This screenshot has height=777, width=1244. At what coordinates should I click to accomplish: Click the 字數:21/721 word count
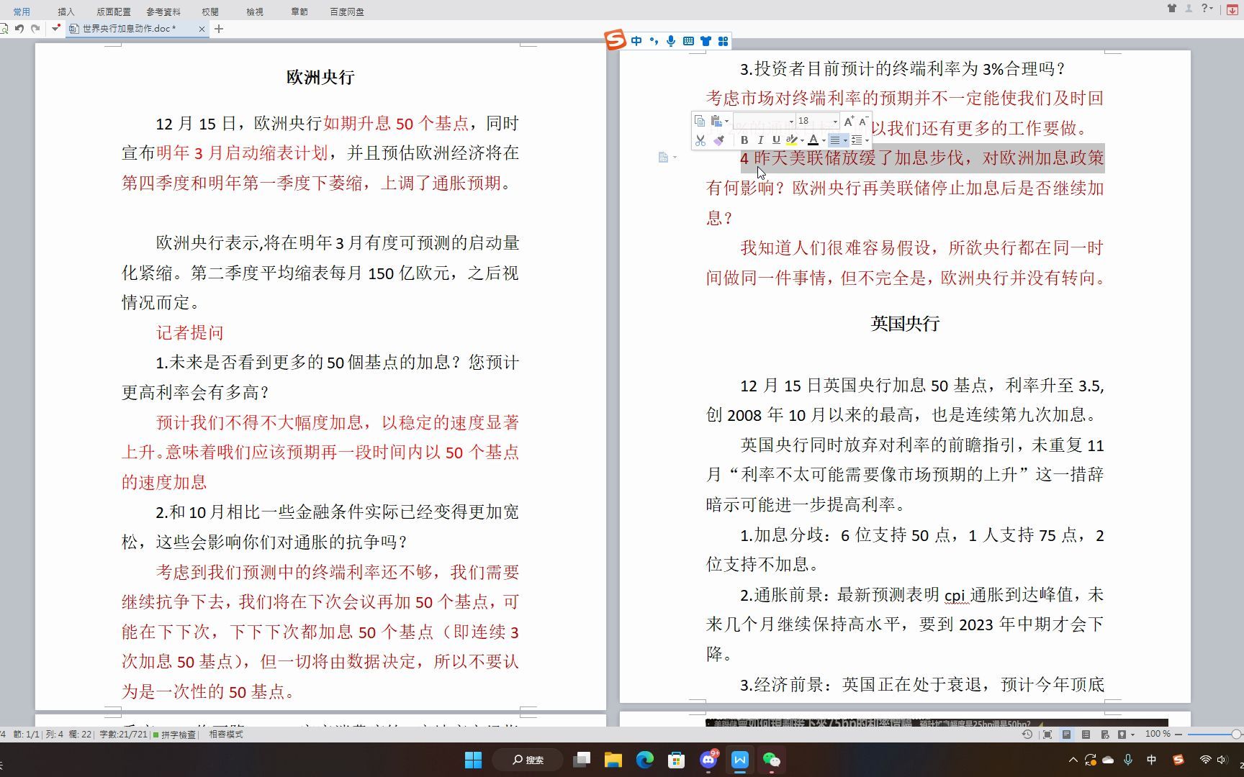[123, 735]
